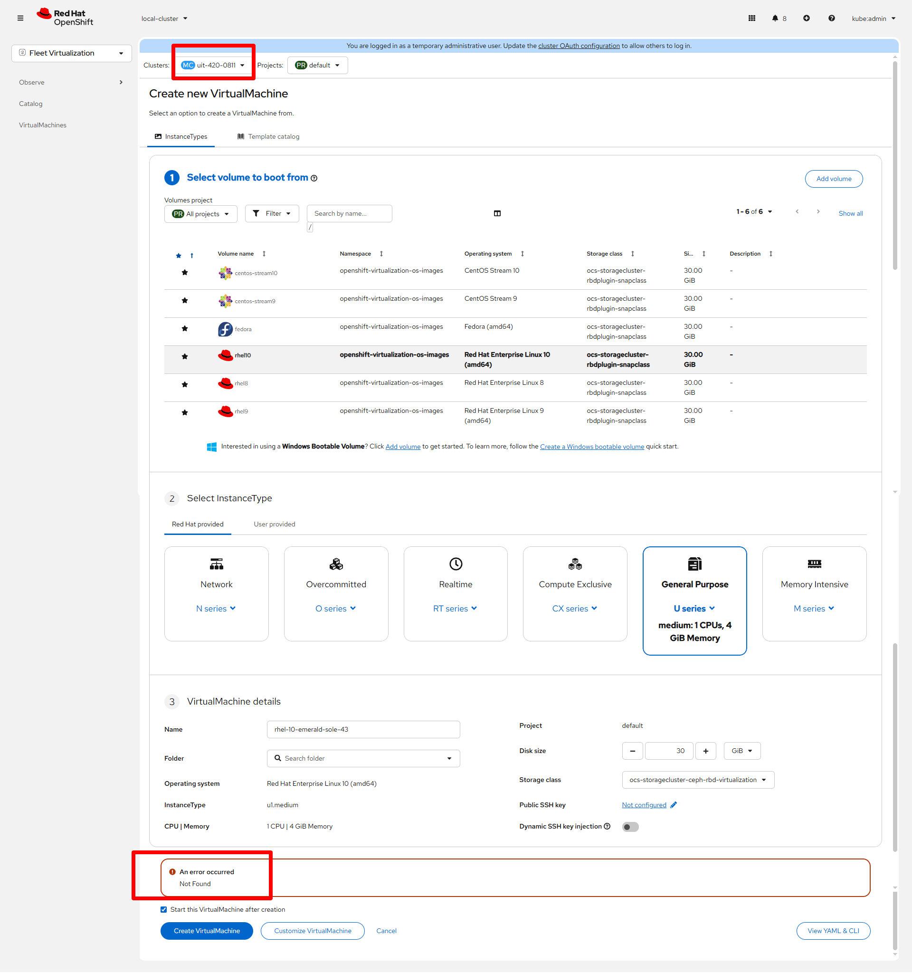Toggle the hamburger navigation menu
Image resolution: width=912 pixels, height=973 pixels.
click(x=20, y=19)
